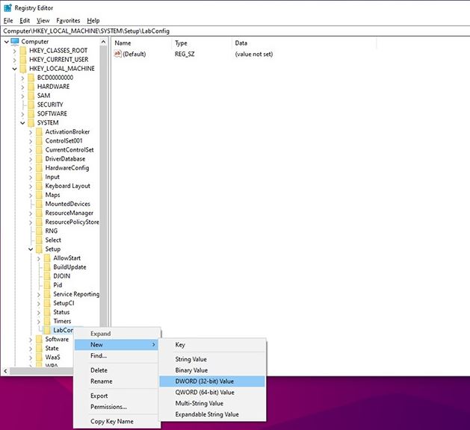Click the Registry Editor title bar icon
The image size is (470, 430).
pyautogui.click(x=7, y=7)
